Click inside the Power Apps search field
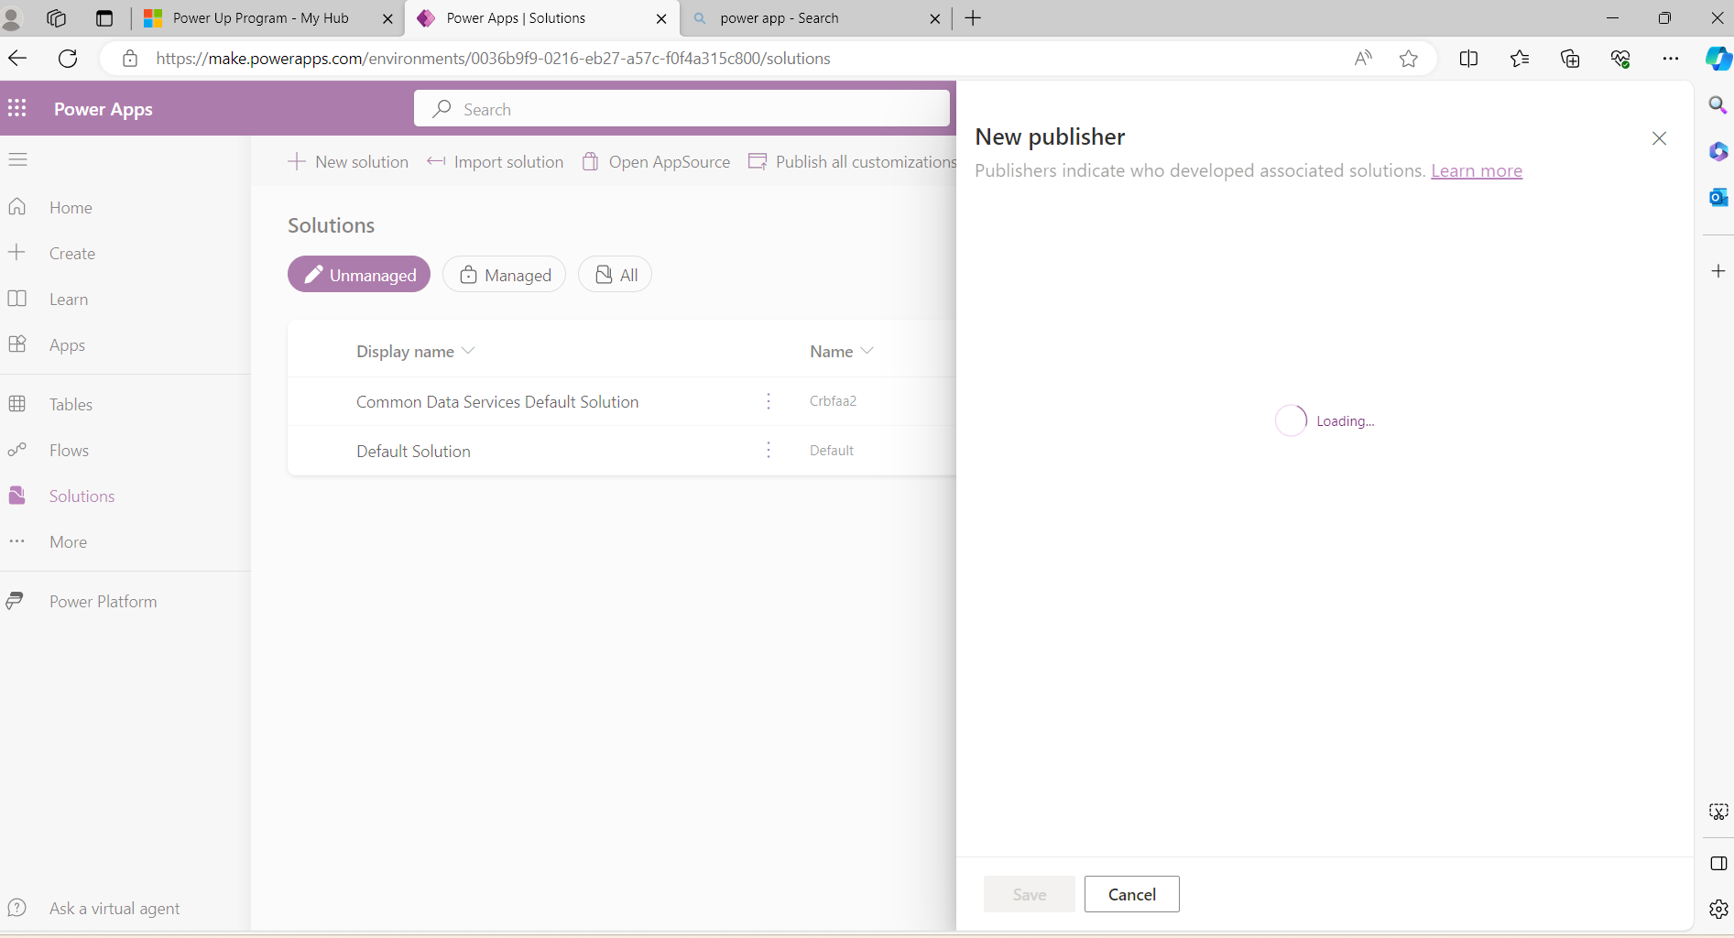The height and width of the screenshot is (938, 1734). [682, 108]
